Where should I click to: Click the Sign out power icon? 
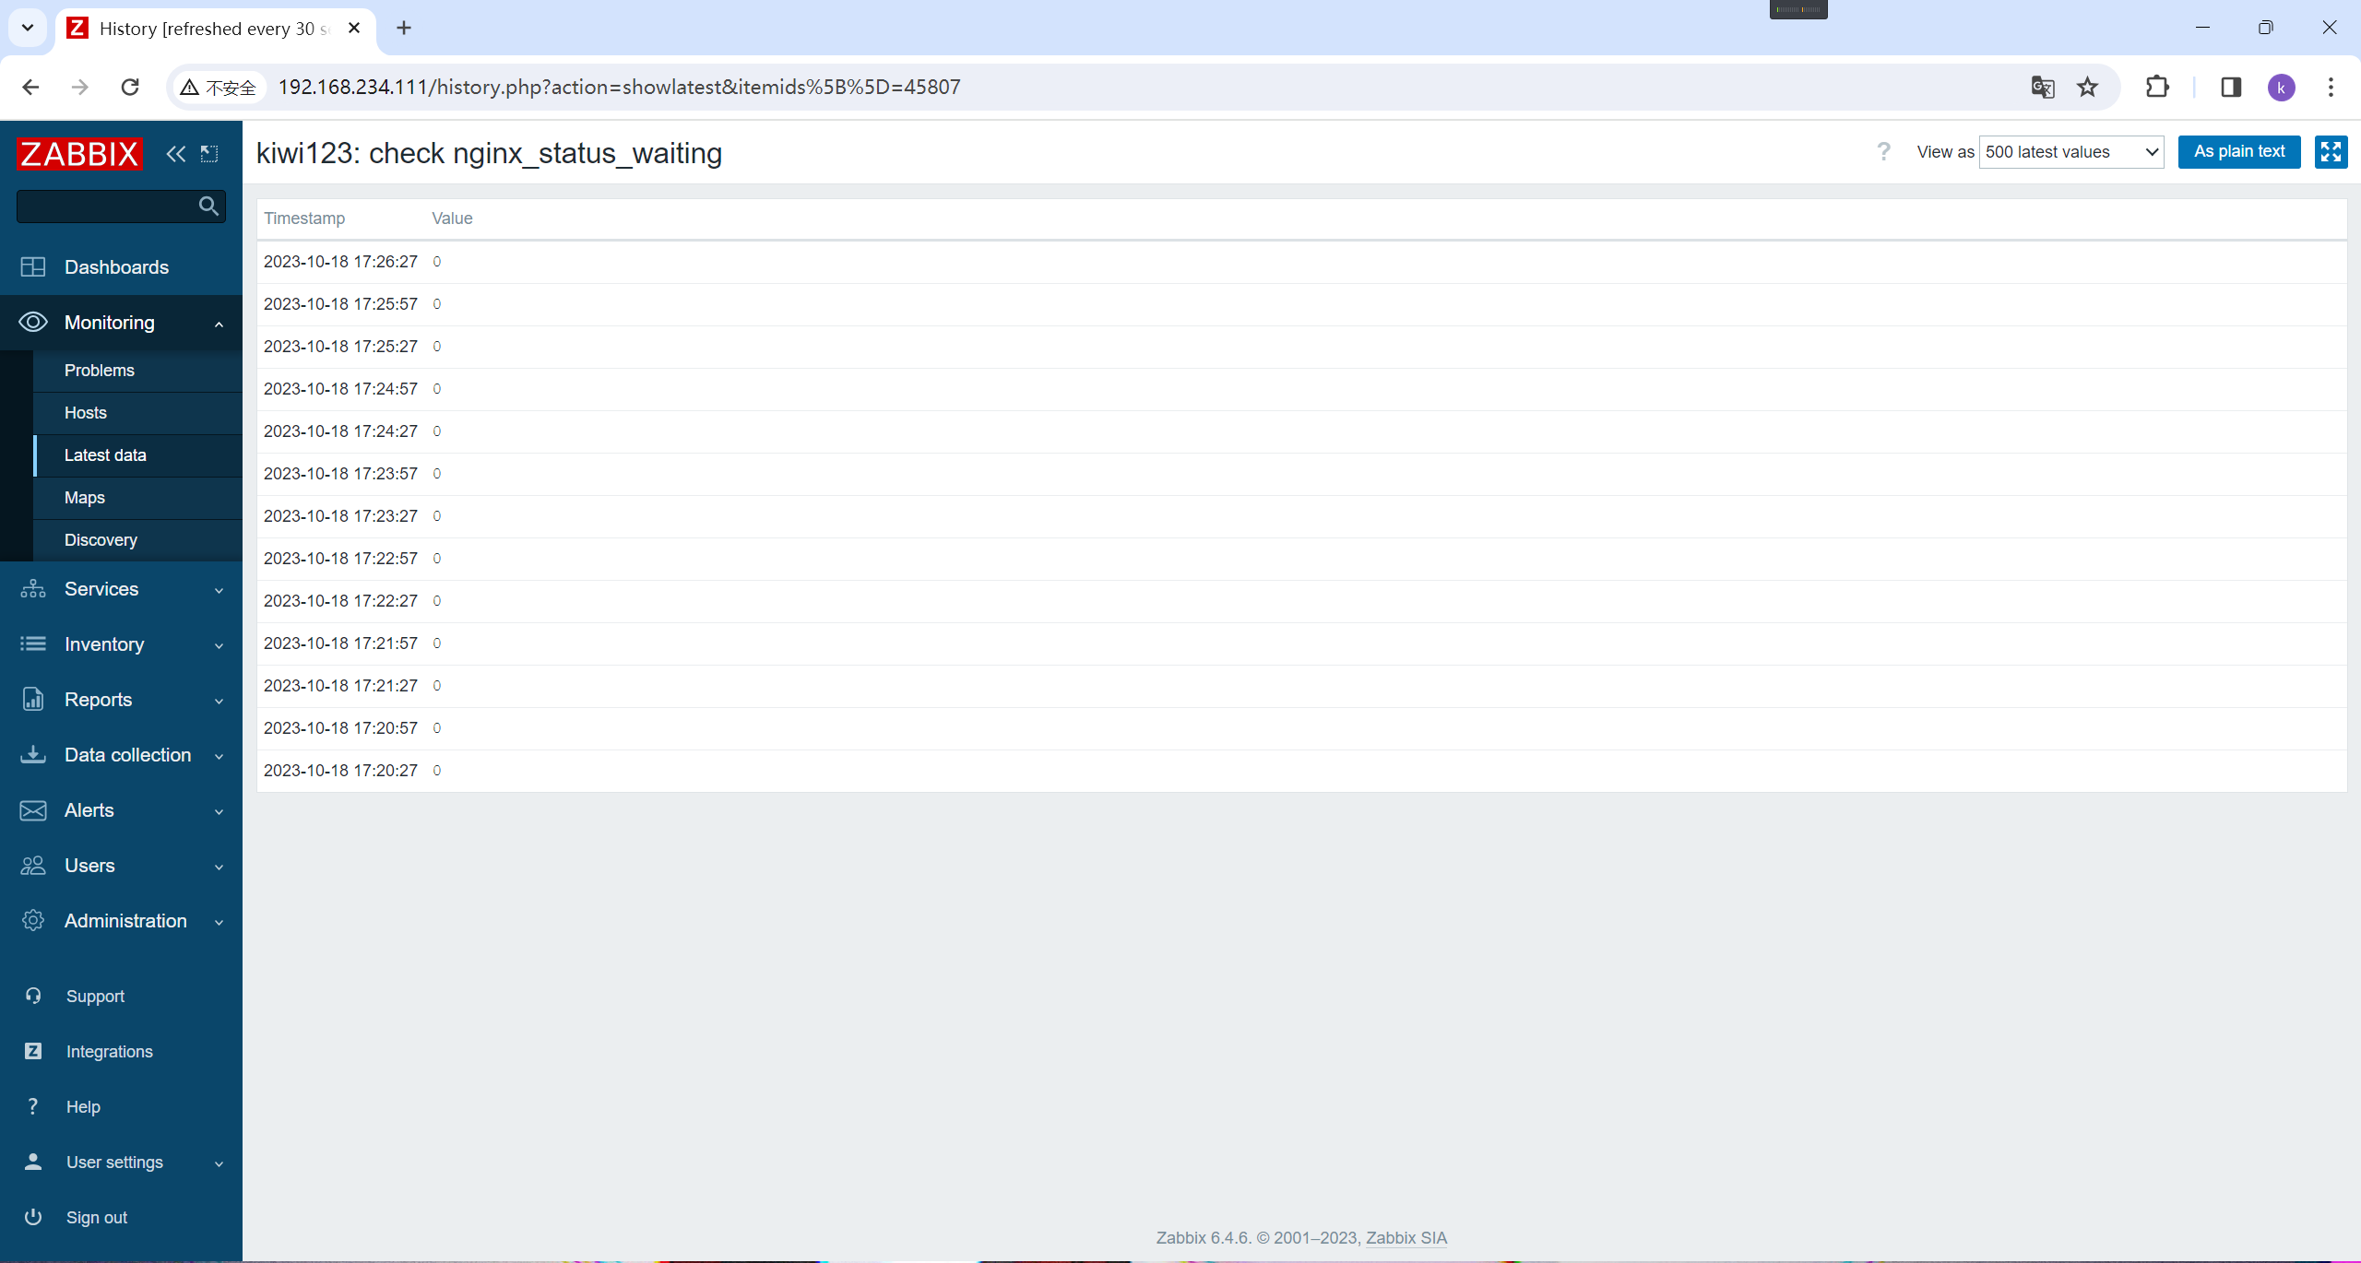tap(33, 1218)
